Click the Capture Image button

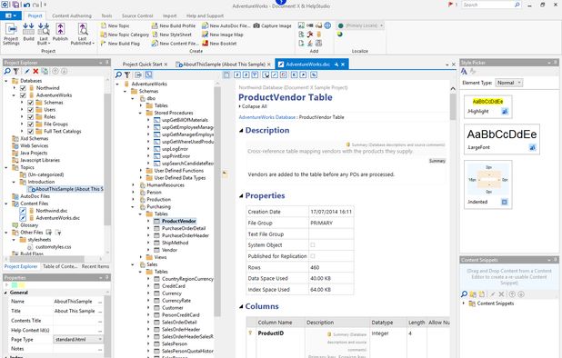(273, 25)
